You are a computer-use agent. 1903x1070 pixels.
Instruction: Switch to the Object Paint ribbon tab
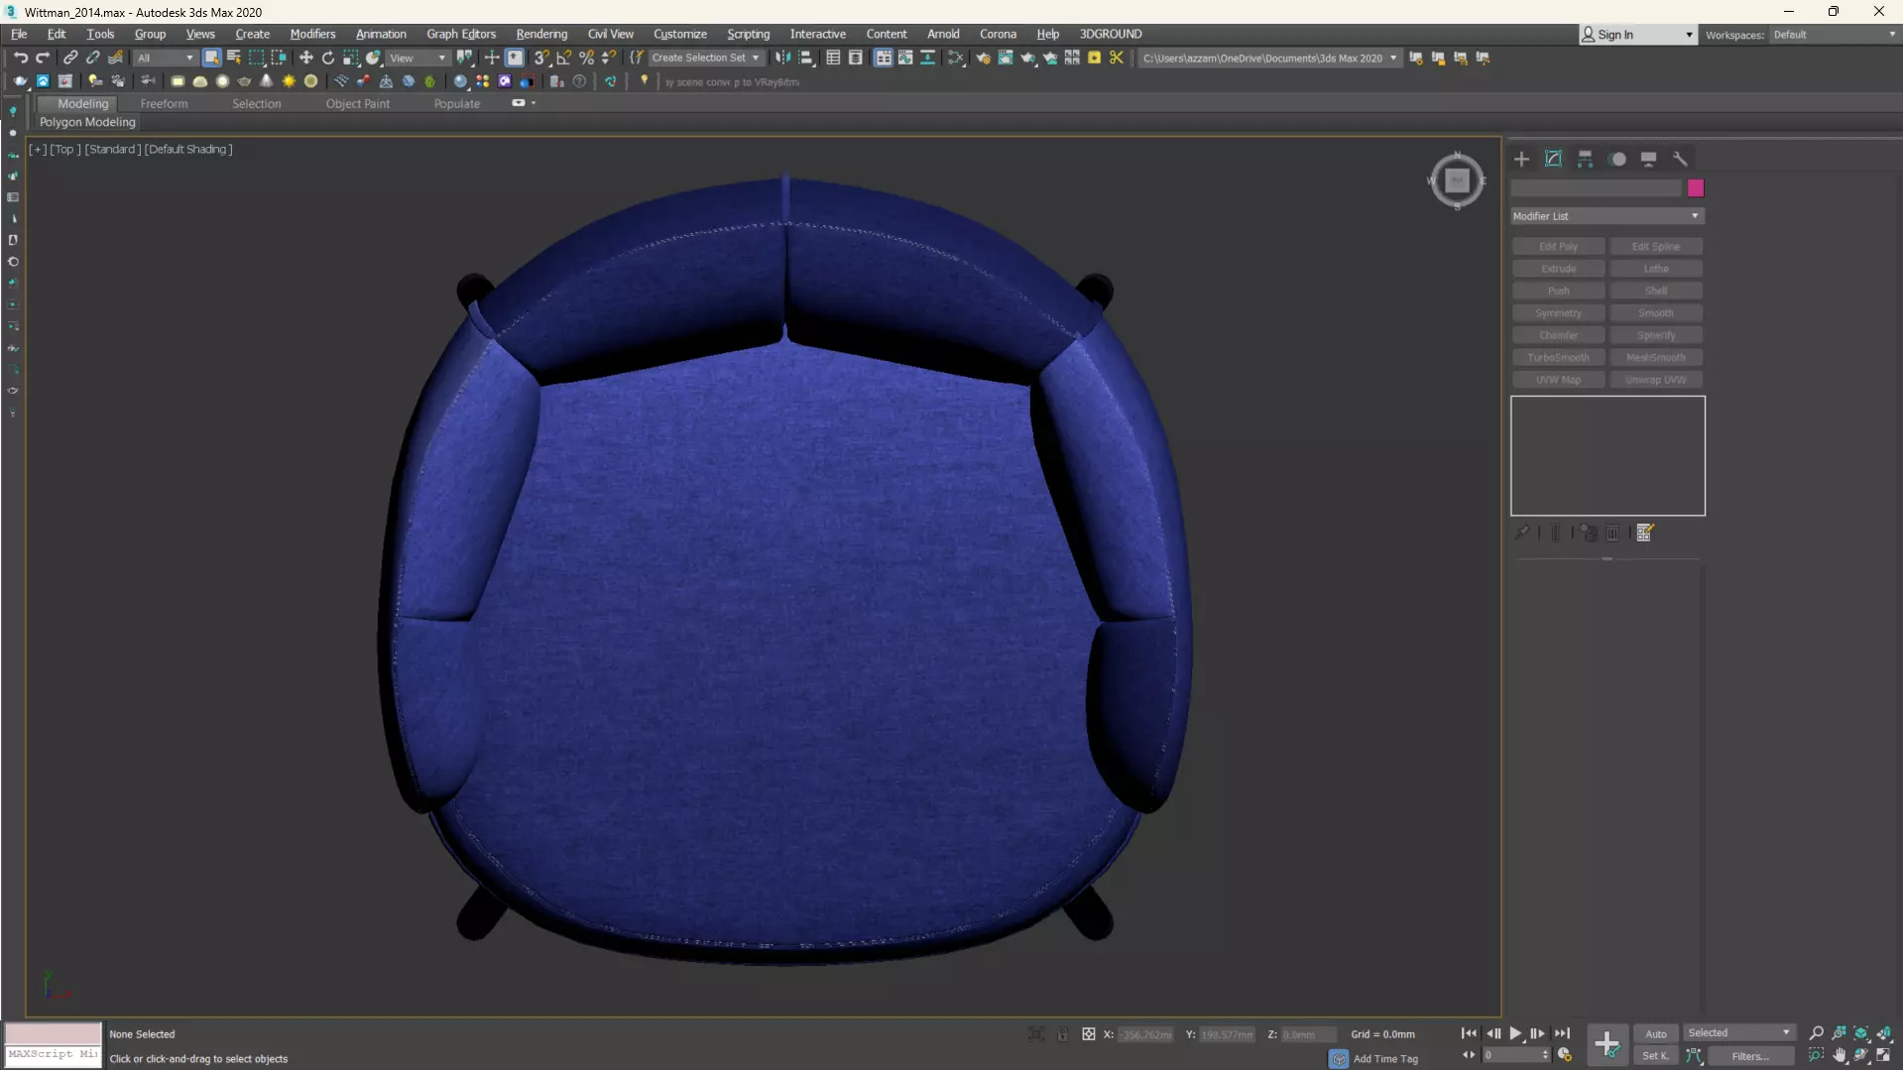(358, 103)
